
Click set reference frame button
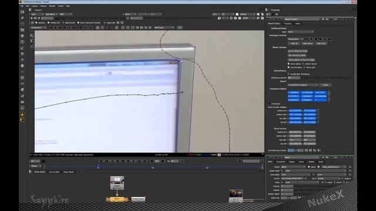[297, 55]
